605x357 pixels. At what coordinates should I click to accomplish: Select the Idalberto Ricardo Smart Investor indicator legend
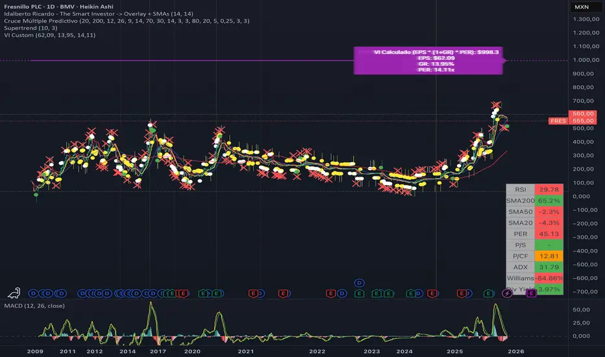[x=99, y=14]
